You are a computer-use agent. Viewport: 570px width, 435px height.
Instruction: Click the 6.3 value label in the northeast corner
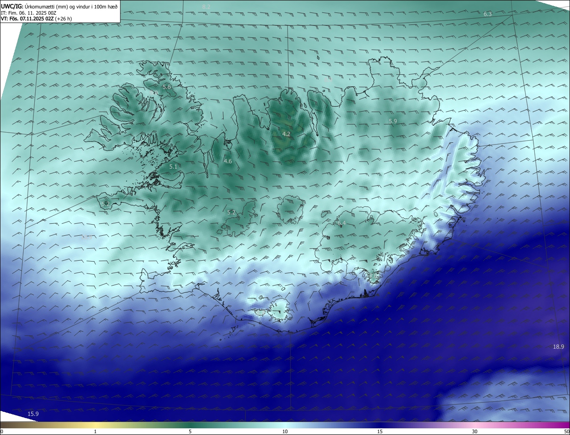(488, 14)
